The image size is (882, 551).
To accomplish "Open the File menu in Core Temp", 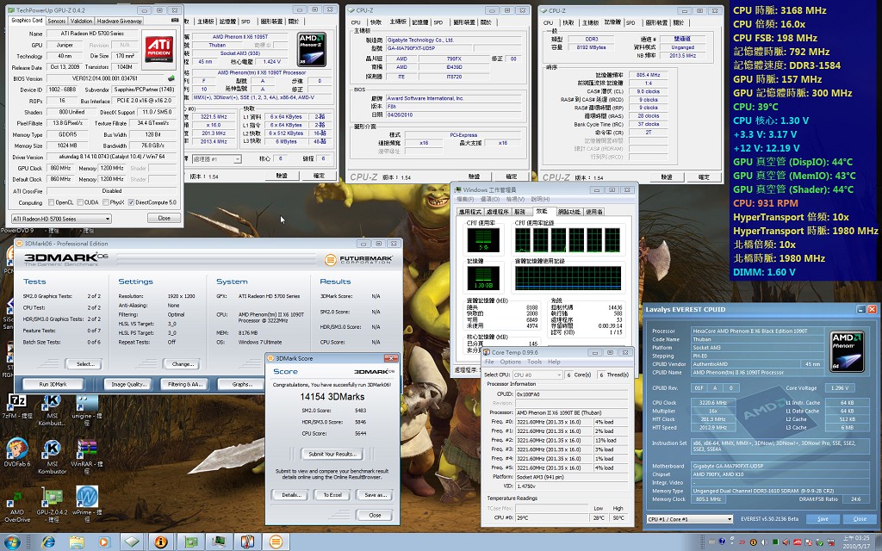I will tap(489, 362).
